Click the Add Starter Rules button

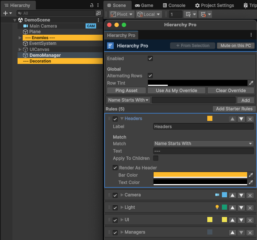(234, 109)
